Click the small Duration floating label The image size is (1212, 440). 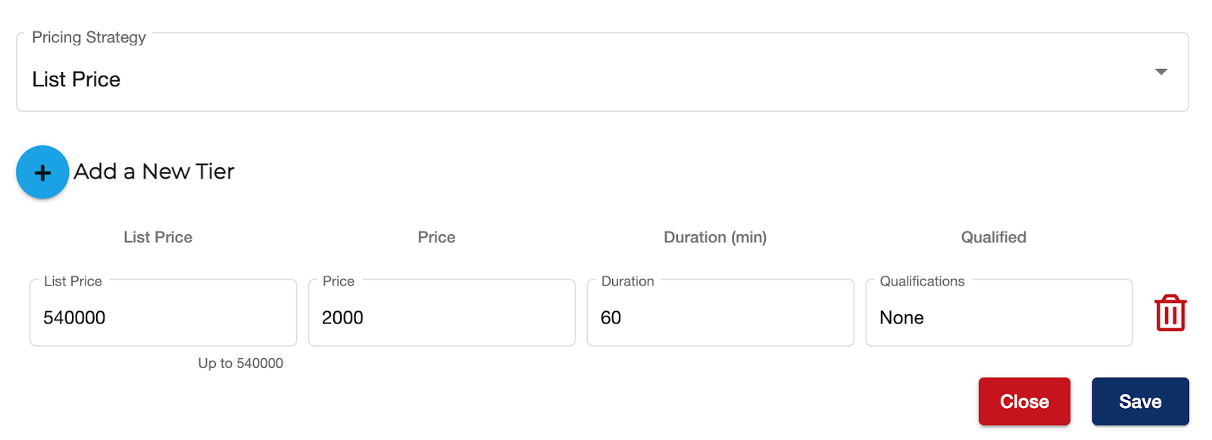click(627, 281)
